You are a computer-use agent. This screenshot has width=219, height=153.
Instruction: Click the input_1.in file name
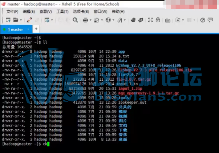point(128,84)
